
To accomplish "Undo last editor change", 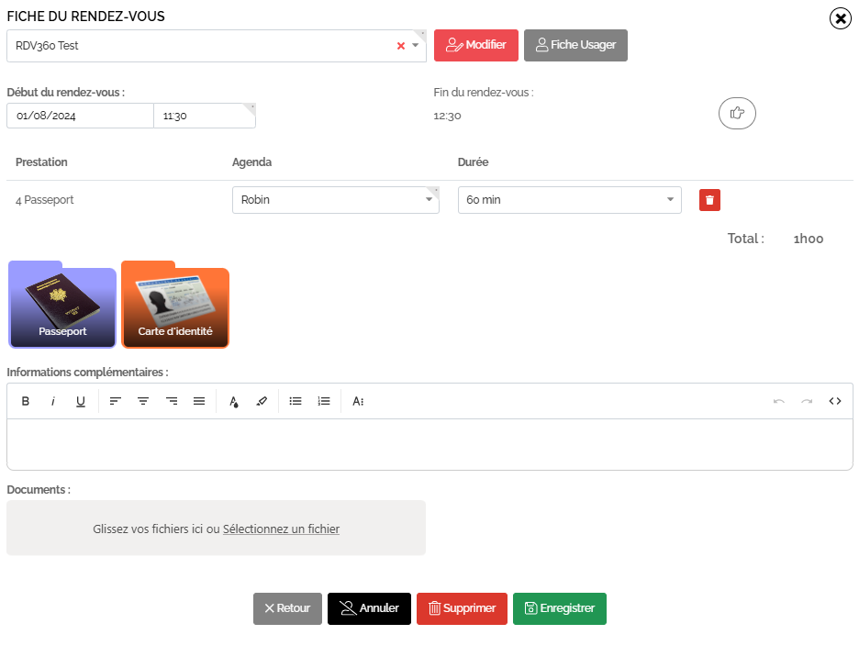I will [779, 401].
